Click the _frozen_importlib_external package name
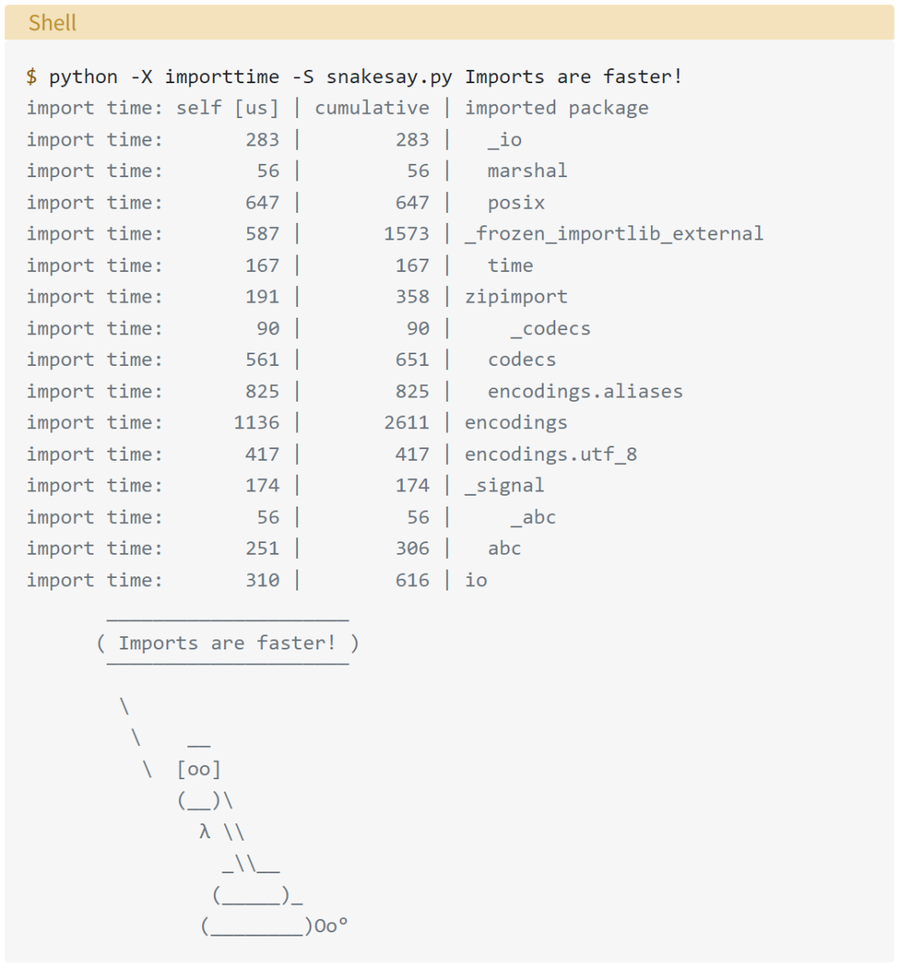The width and height of the screenshot is (899, 968). [613, 234]
